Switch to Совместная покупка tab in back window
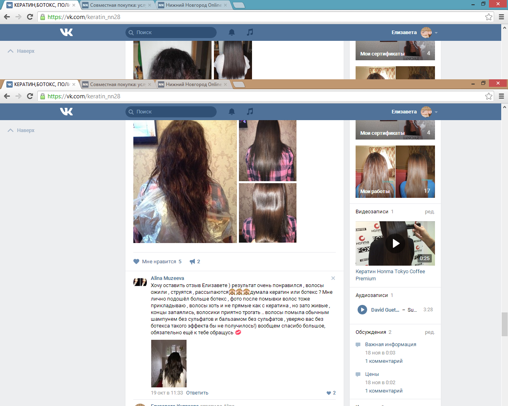 coord(117,5)
